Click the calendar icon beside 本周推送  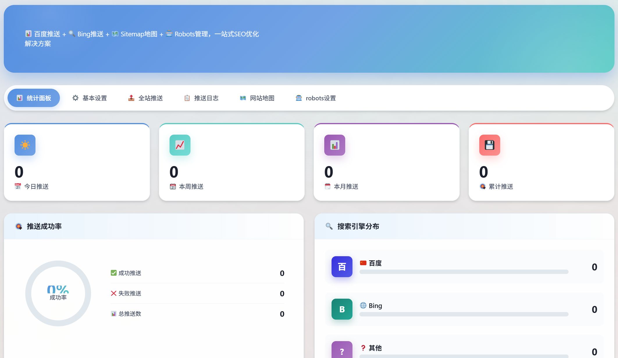173,186
